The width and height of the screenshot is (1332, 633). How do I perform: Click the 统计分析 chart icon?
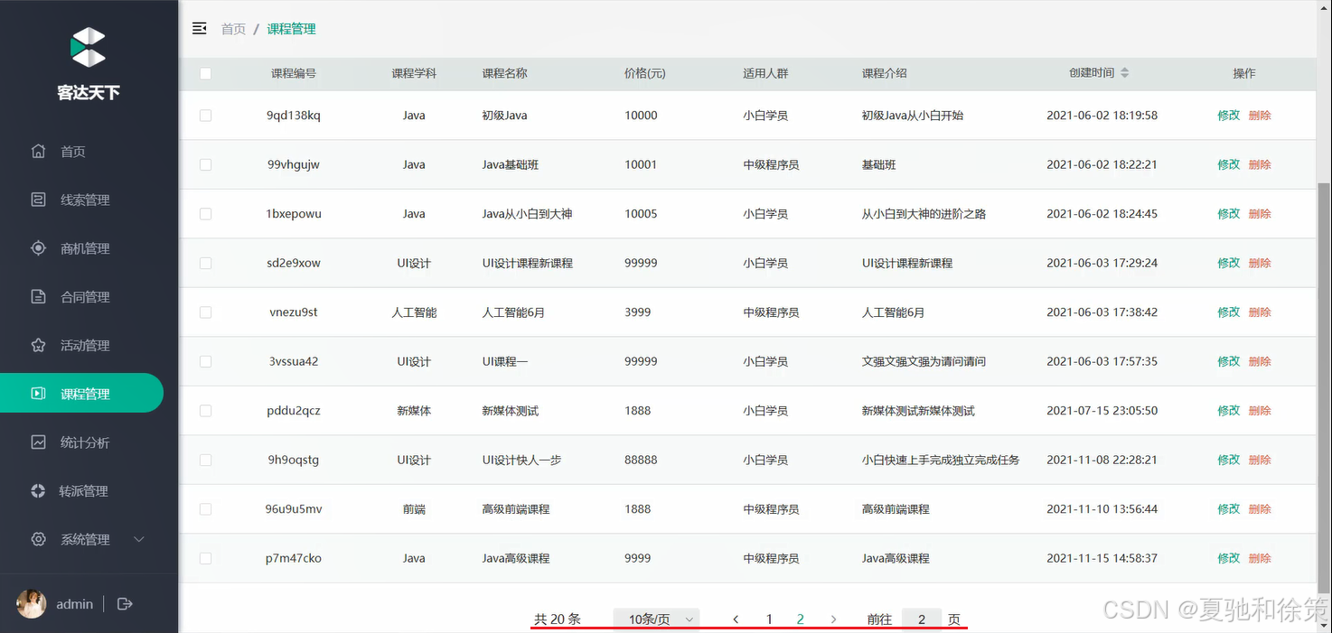(38, 442)
